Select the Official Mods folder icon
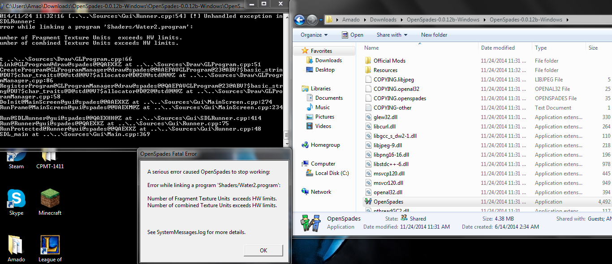Screen dimensions: 612x264 coord(368,61)
